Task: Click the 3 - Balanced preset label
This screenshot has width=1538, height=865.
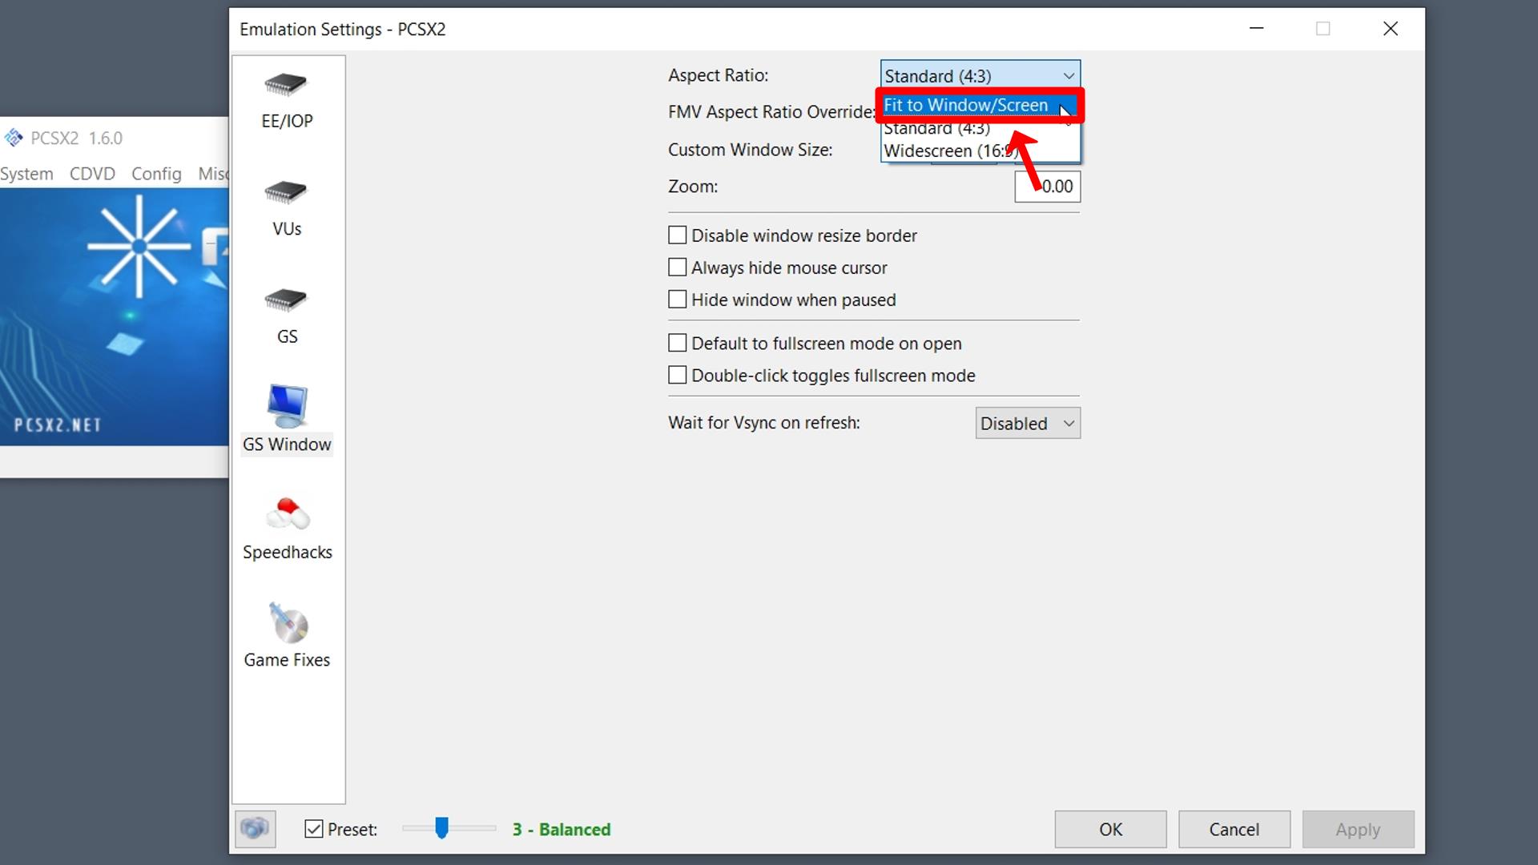Action: pos(562,829)
